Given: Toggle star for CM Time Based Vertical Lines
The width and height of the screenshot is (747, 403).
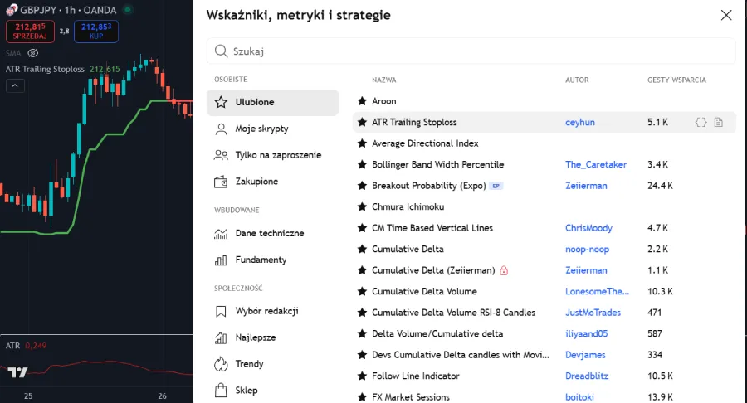Looking at the screenshot, I should [362, 228].
